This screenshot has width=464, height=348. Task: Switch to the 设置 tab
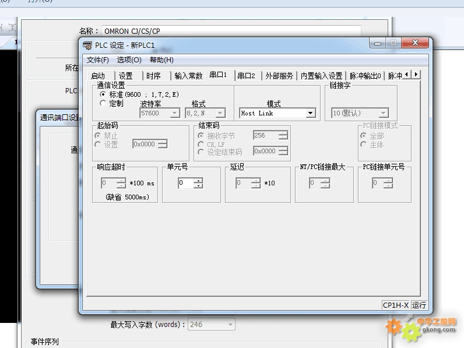pos(126,76)
